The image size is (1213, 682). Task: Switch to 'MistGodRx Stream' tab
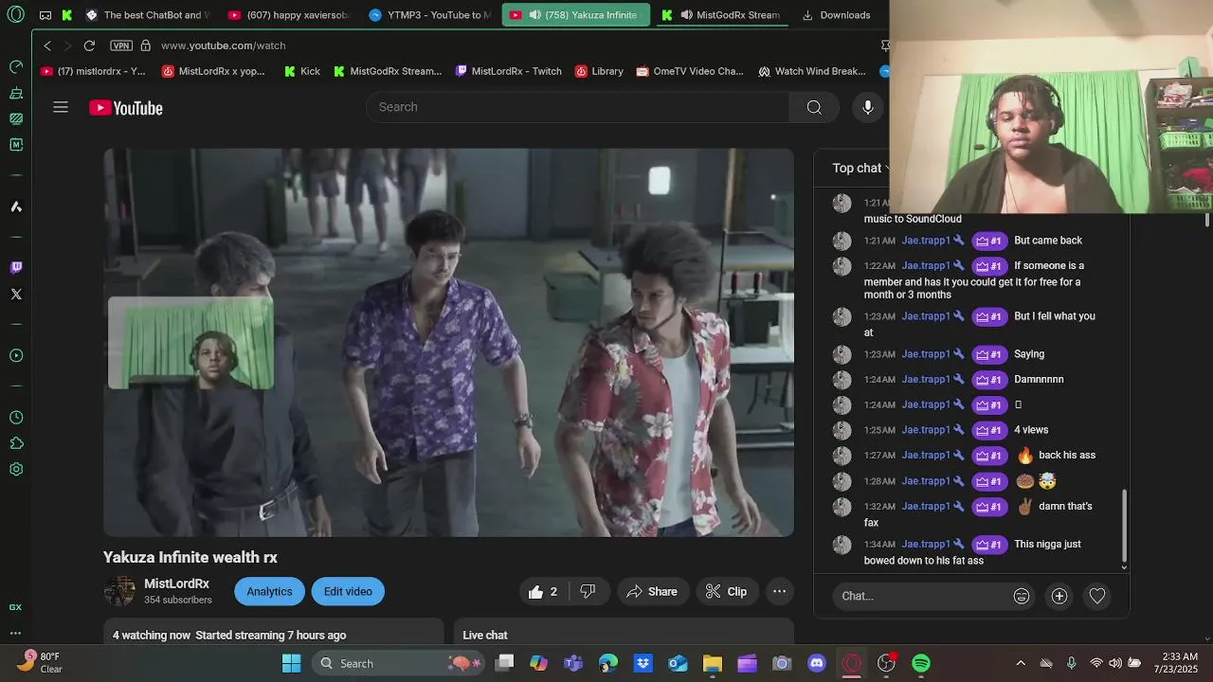tap(723, 15)
